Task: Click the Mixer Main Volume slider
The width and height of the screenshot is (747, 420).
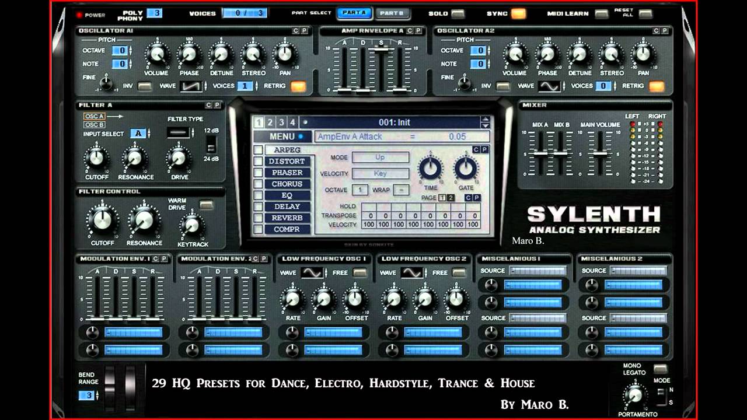Action: click(x=600, y=153)
